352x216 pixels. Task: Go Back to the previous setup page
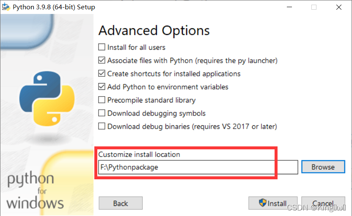[121, 203]
